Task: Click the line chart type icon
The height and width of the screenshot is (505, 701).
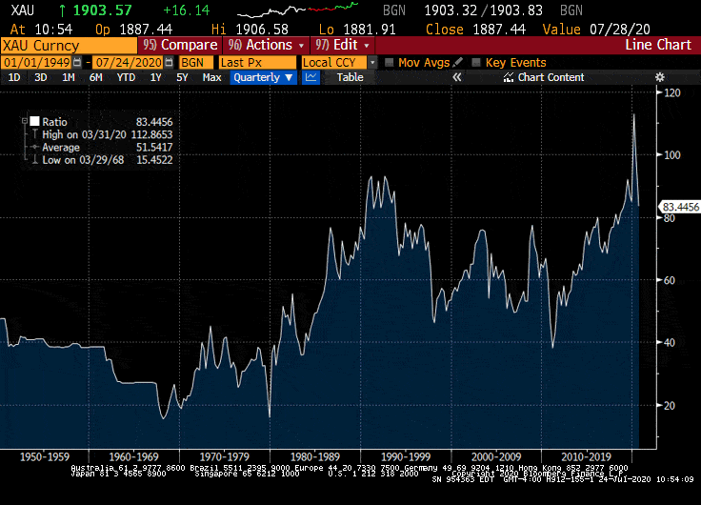Action: [x=310, y=77]
